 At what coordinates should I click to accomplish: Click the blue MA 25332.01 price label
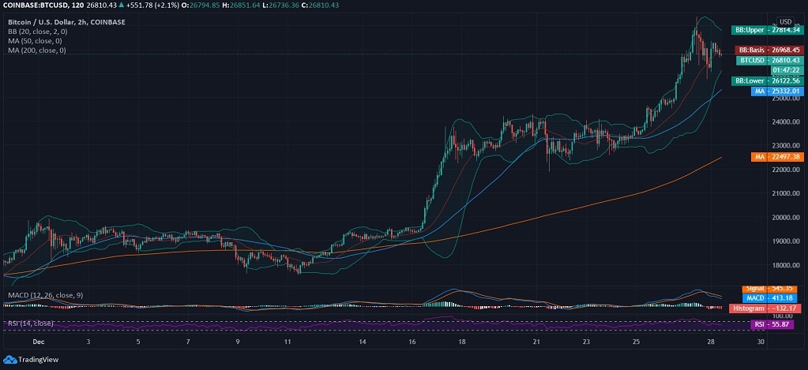click(776, 91)
